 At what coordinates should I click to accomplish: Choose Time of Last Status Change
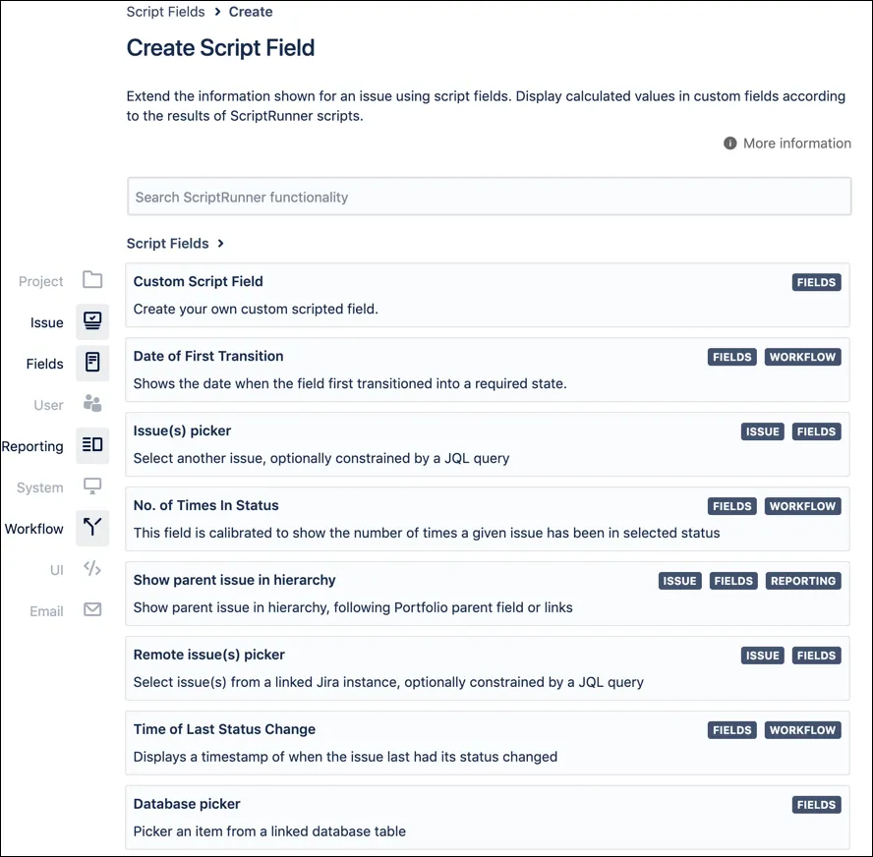(x=488, y=742)
